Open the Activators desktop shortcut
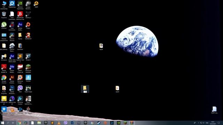 pyautogui.click(x=4, y=57)
